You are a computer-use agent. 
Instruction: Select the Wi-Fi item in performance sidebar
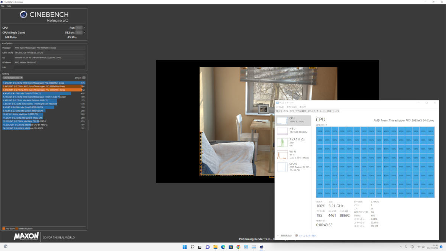point(293,155)
